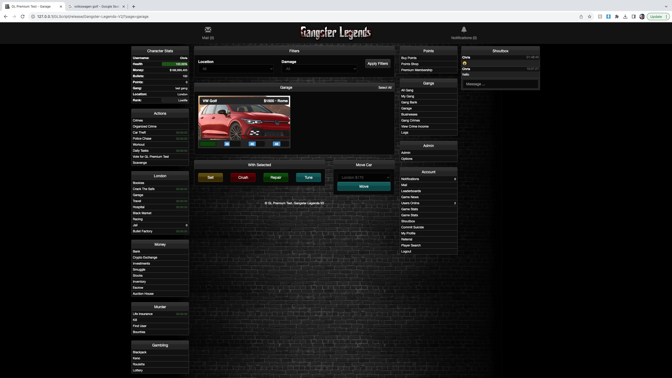Screen dimensions: 672x378
Task: Click the smiley emoji in Shoutbox
Action: (x=465, y=63)
